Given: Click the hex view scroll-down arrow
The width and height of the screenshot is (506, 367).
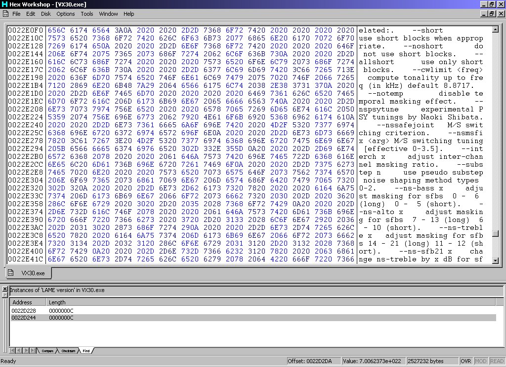Looking at the screenshot, I should 495,260.
